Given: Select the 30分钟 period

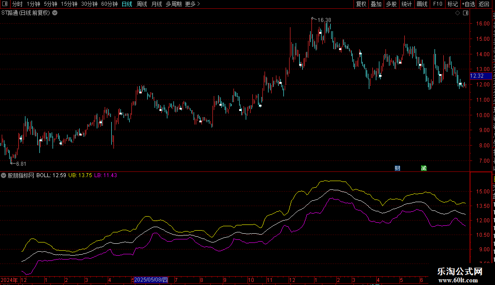Looking at the screenshot, I should point(89,4).
